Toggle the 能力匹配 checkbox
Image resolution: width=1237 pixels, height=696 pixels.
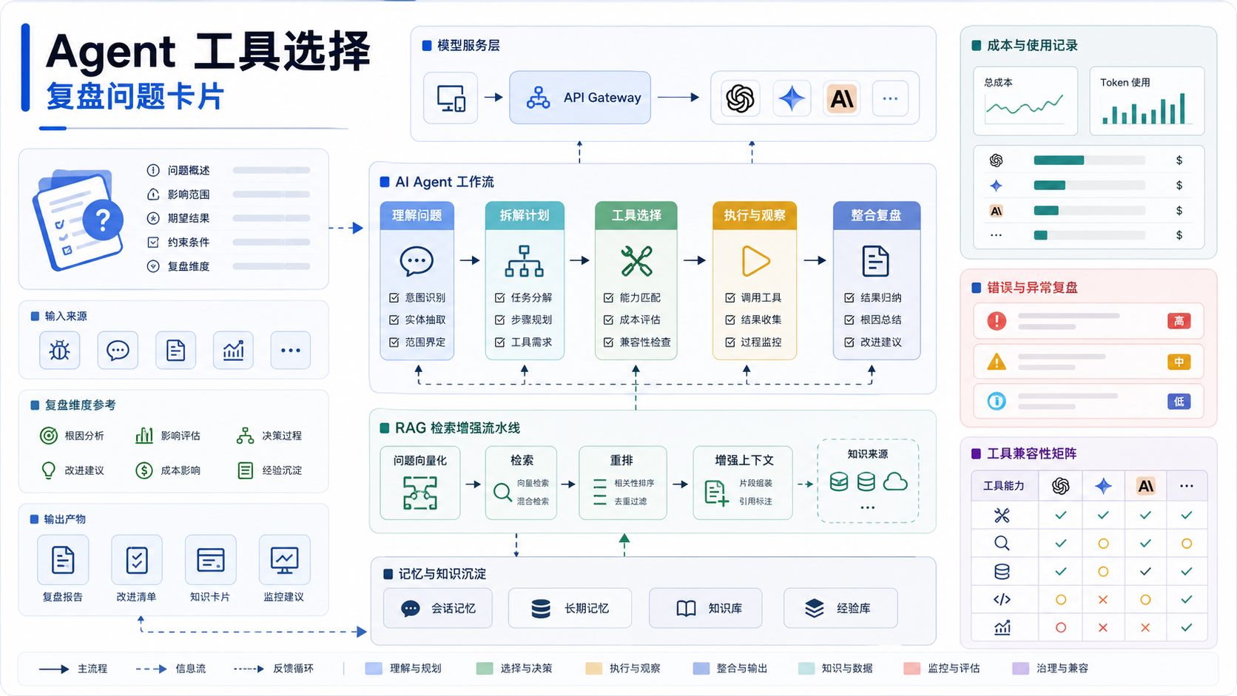point(609,297)
